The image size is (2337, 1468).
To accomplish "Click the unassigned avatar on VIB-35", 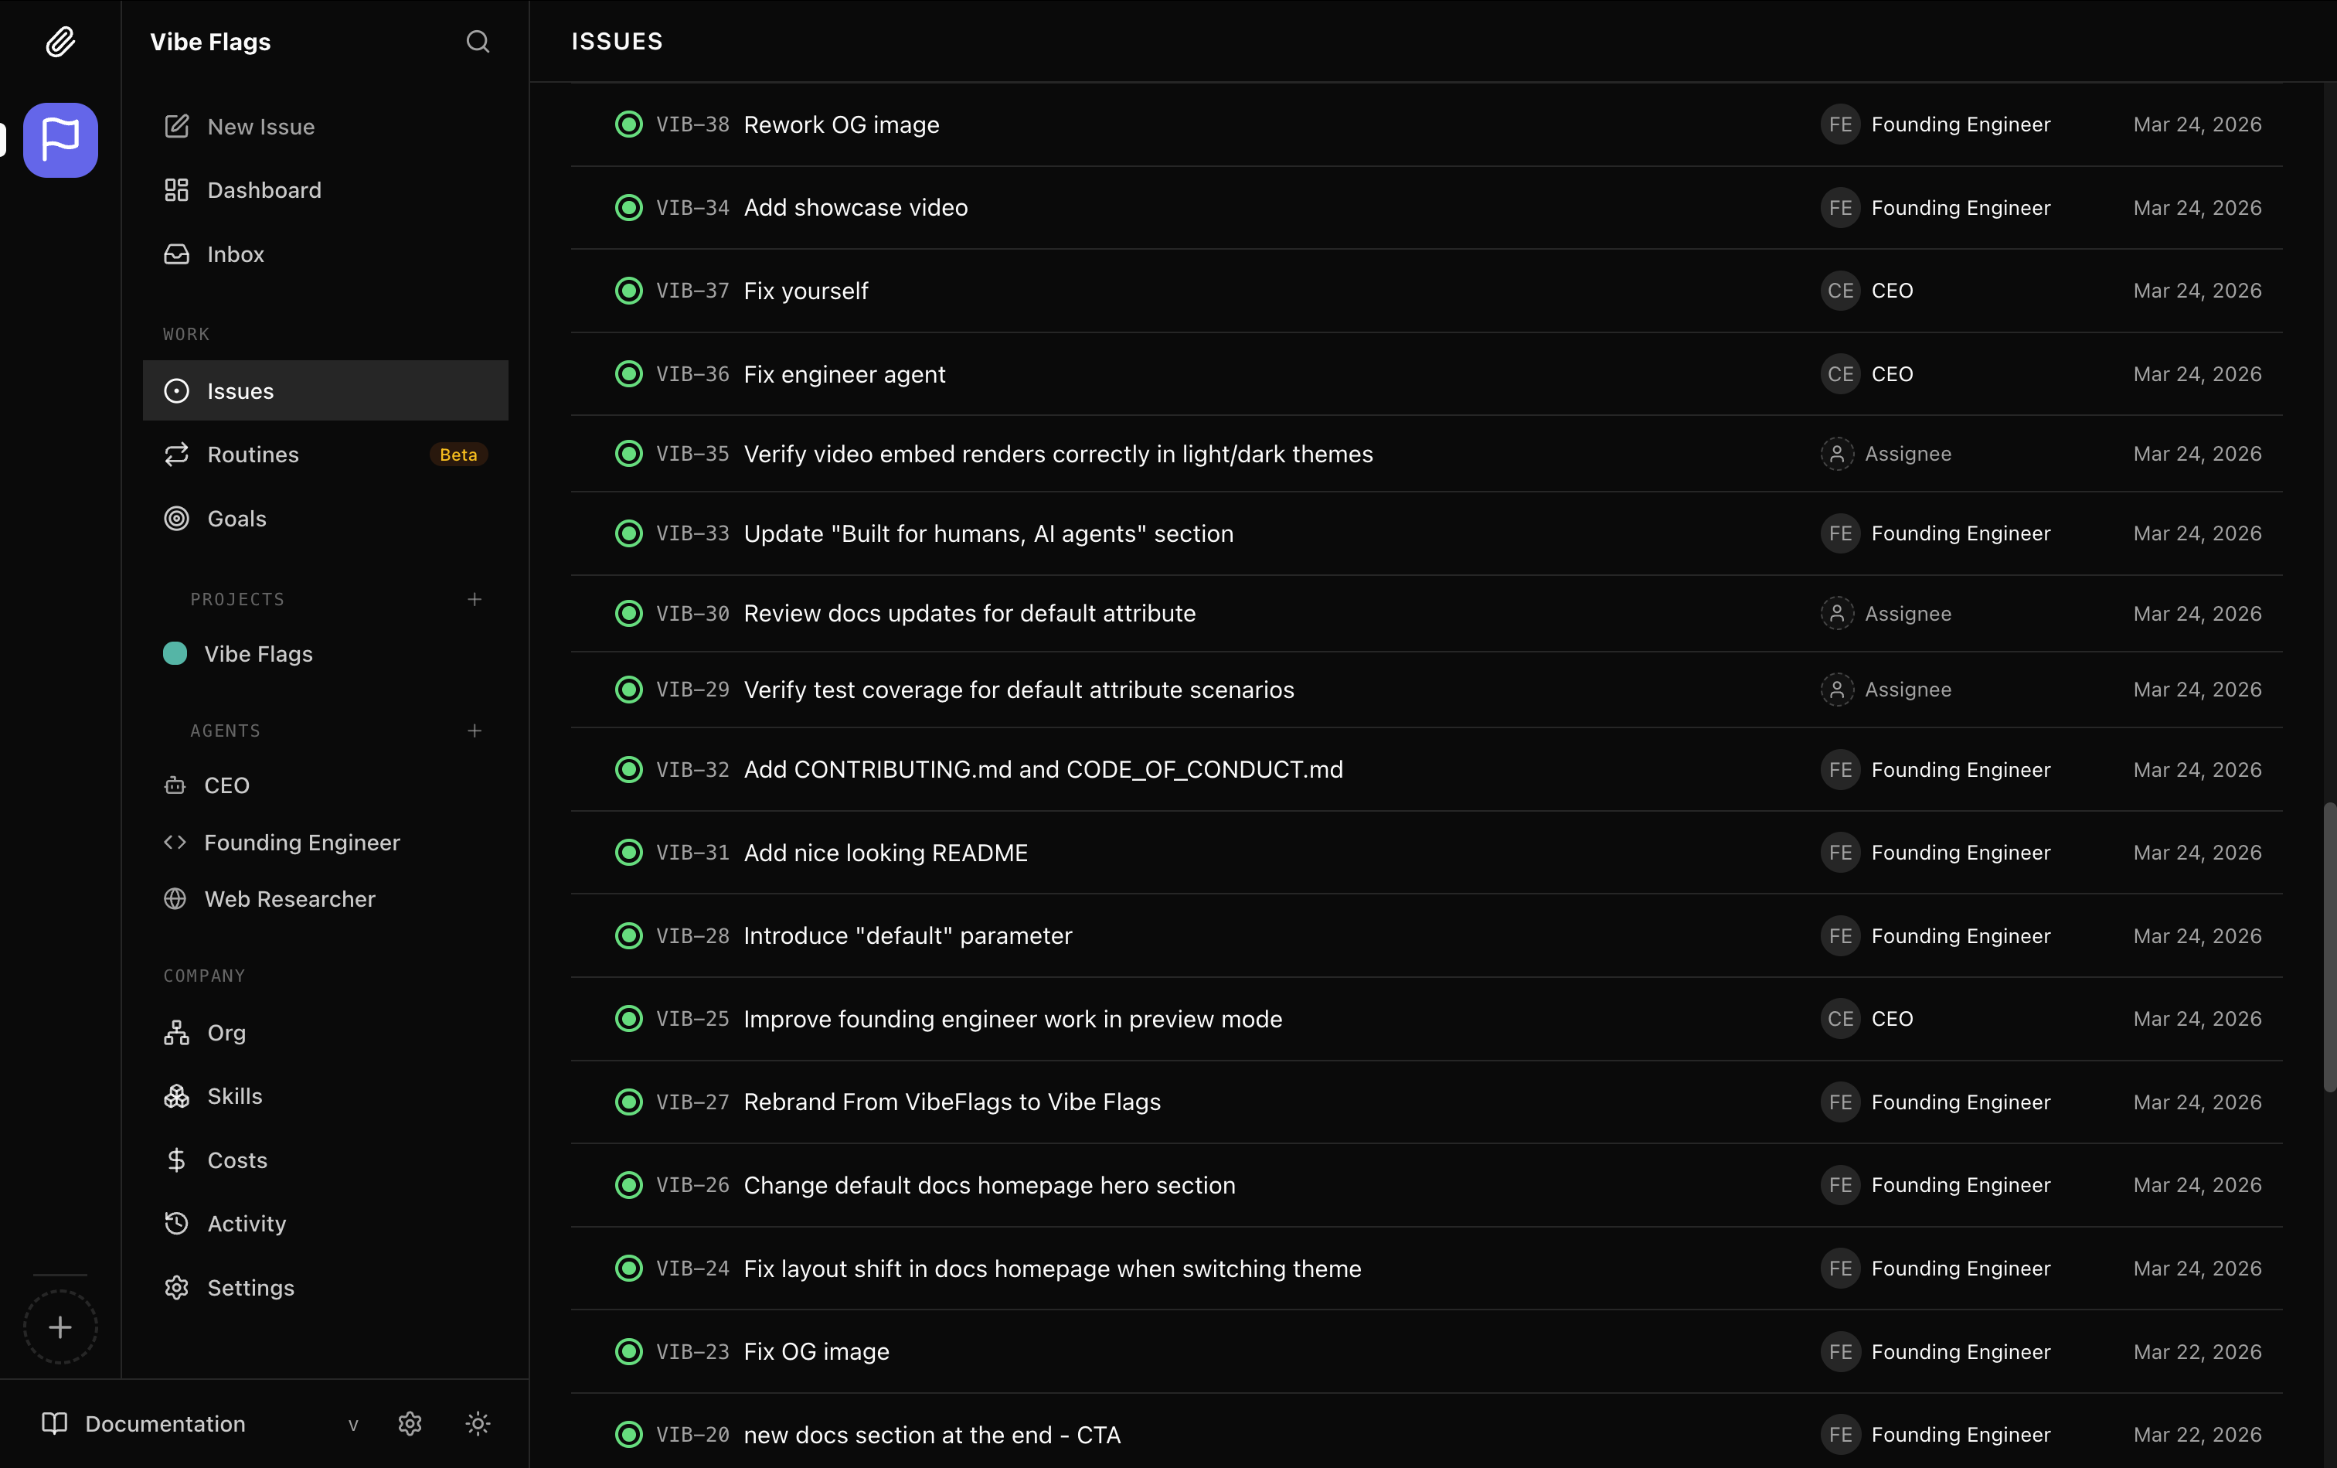I will 1837,454.
